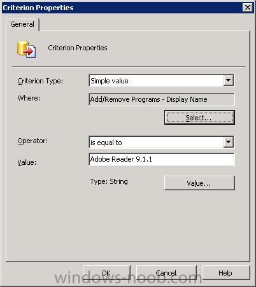The height and width of the screenshot is (287, 256).
Task: Open Help for this dialog
Action: coord(226,273)
